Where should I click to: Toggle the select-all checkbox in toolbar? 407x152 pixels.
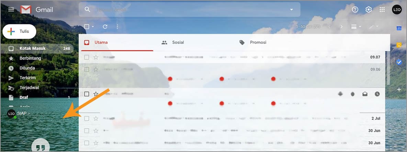[x=87, y=27]
